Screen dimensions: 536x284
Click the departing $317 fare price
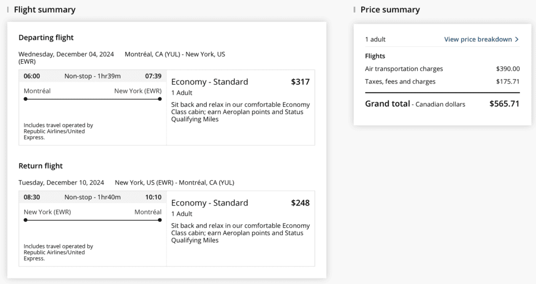300,82
